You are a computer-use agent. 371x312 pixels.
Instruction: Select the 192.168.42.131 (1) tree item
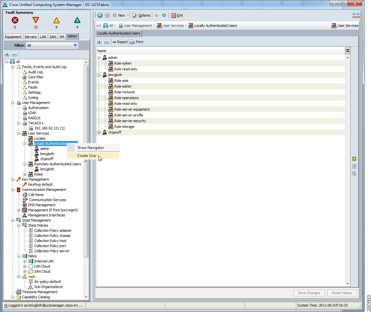tap(49, 129)
